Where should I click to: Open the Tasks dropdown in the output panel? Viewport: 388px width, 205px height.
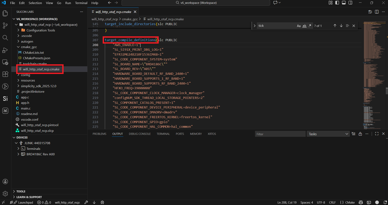pyautogui.click(x=328, y=134)
